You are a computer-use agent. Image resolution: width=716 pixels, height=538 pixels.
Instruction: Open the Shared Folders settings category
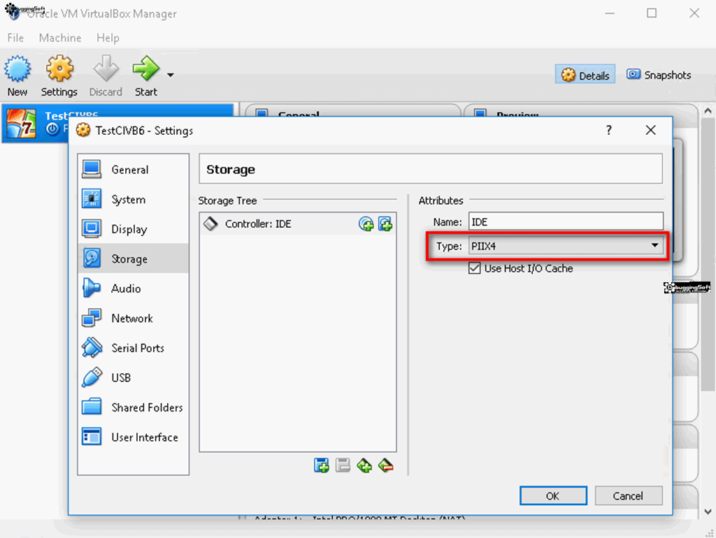click(x=134, y=407)
